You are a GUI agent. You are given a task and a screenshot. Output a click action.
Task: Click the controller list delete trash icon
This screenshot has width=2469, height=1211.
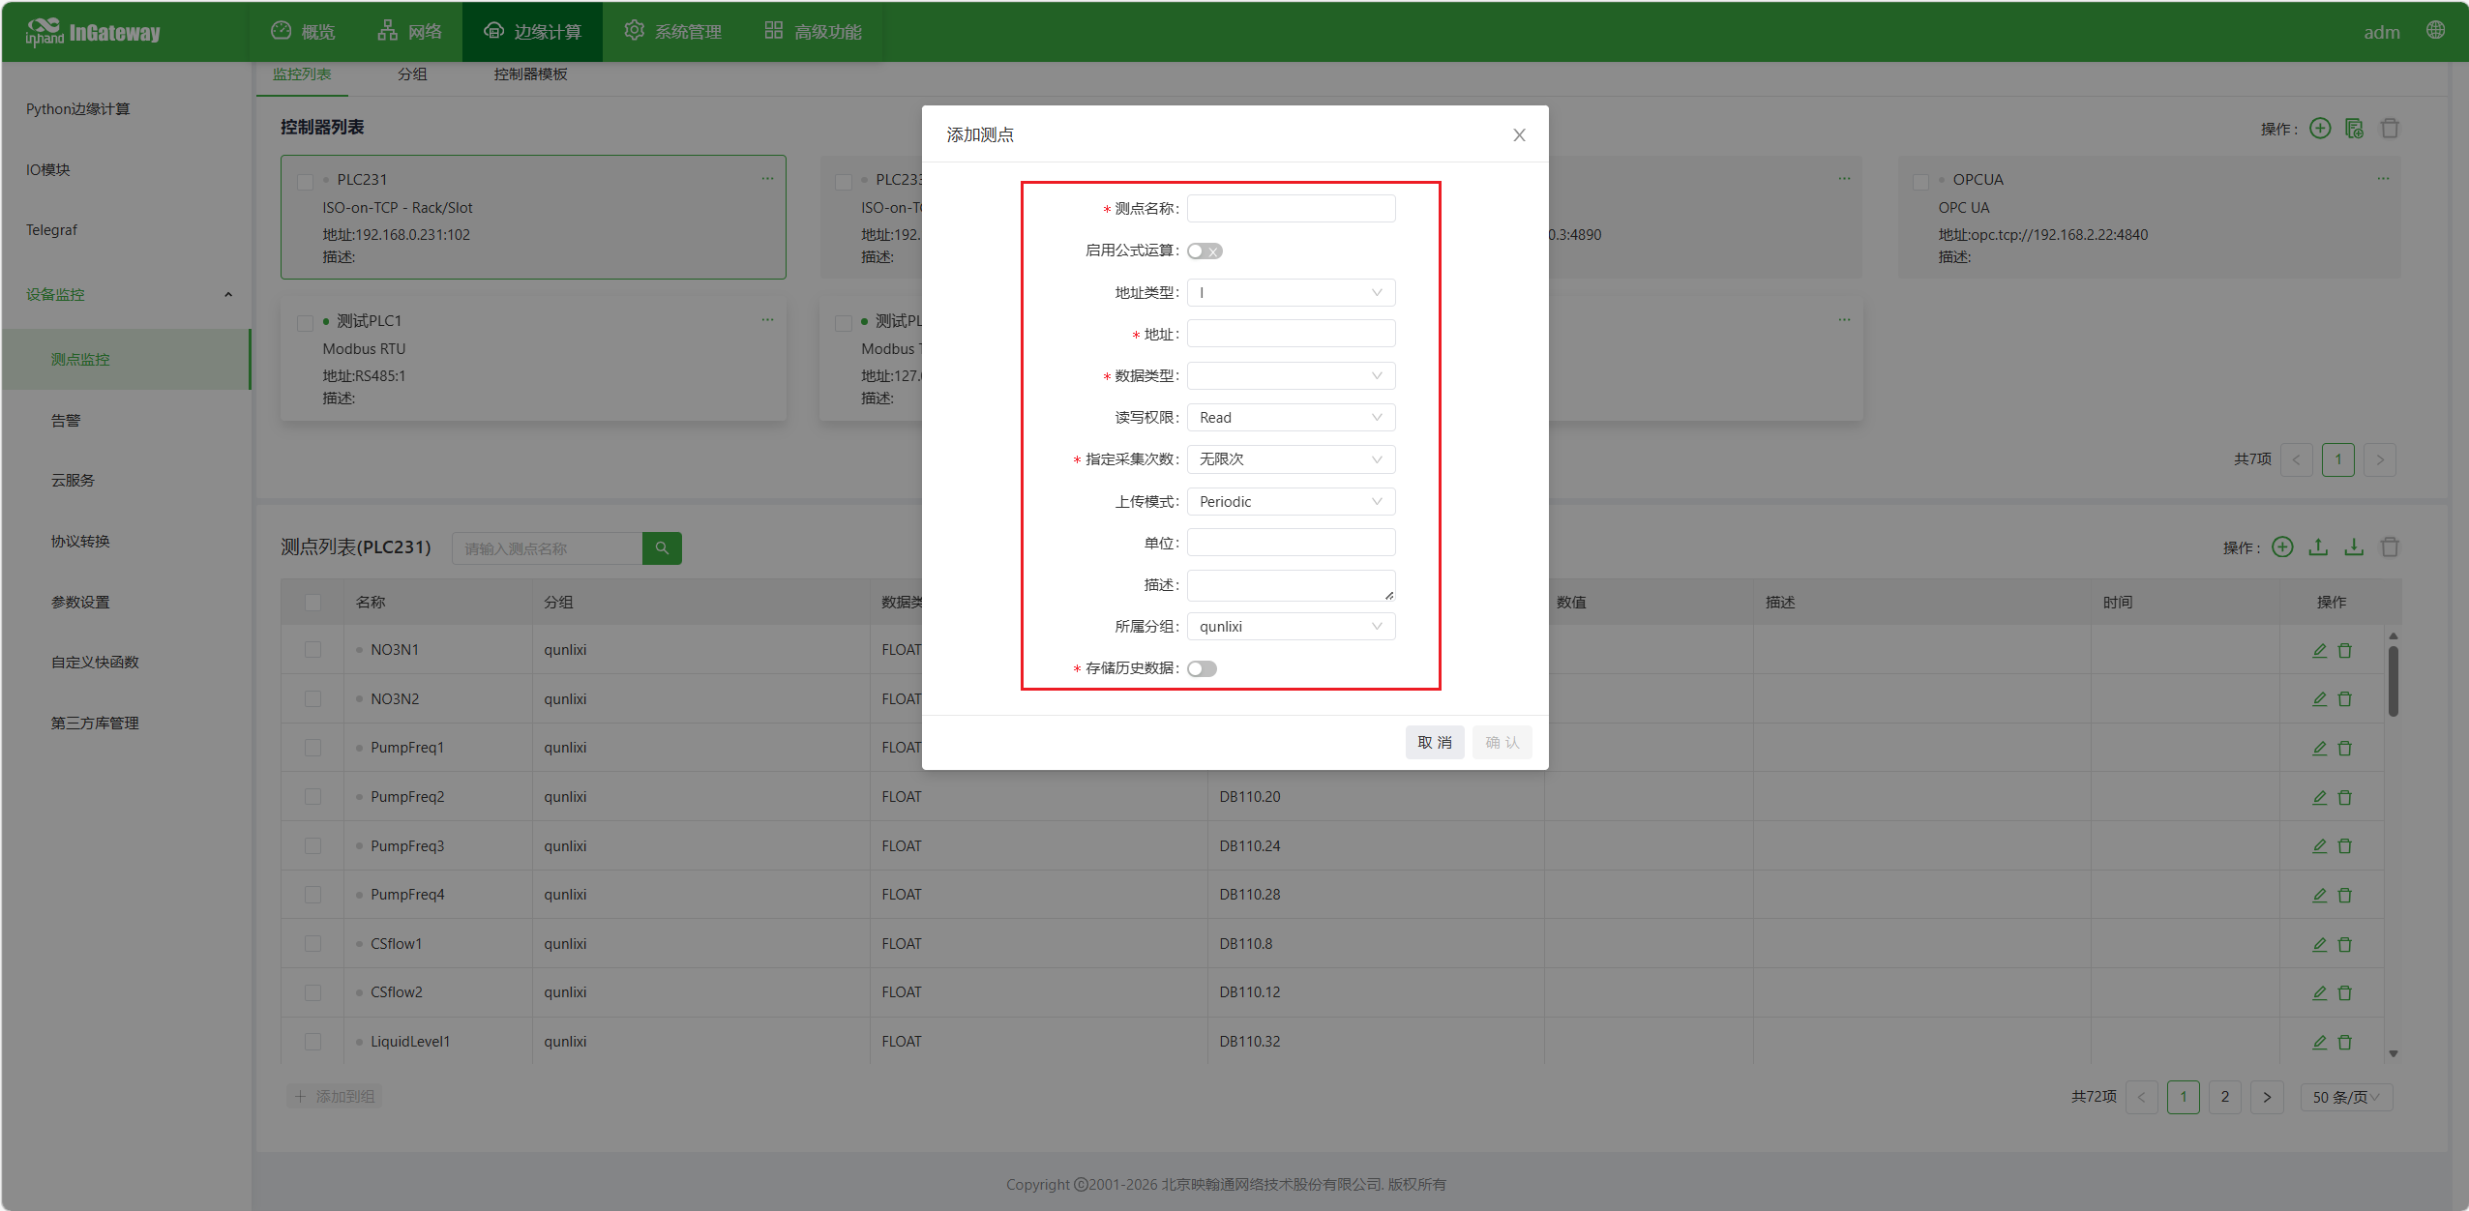(x=2390, y=129)
